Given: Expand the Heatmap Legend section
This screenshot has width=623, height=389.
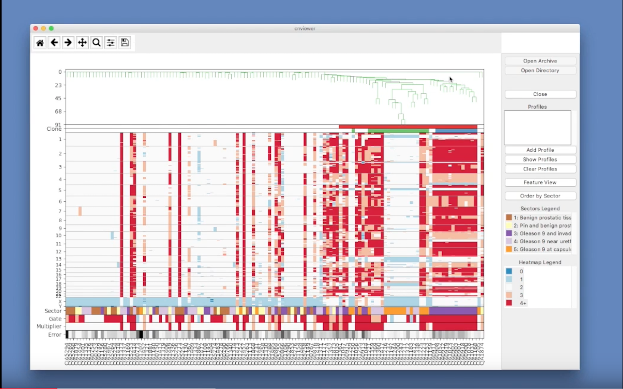Looking at the screenshot, I should pyautogui.click(x=540, y=262).
